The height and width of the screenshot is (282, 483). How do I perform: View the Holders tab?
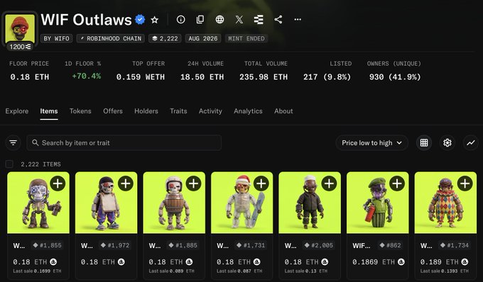146,111
